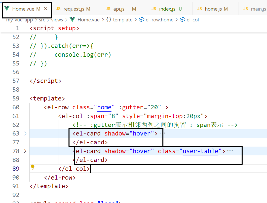267x203 pixels.
Task: Click the closing el-card tag on line 88
Action: 90,160
